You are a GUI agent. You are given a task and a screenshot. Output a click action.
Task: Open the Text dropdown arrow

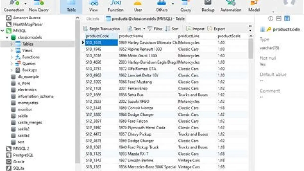coord(144,29)
